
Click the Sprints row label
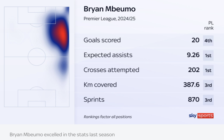[x=94, y=100]
